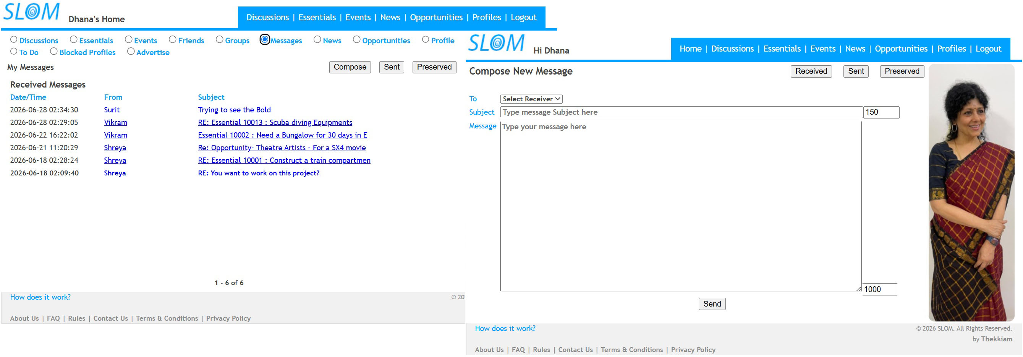The height and width of the screenshot is (357, 1023).
Task: Sort messages by Subject column header
Action: (x=211, y=97)
